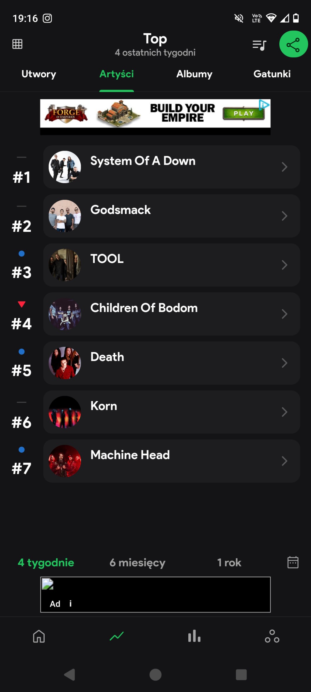Open the custom date range calendar
This screenshot has height=692, width=311.
[293, 562]
